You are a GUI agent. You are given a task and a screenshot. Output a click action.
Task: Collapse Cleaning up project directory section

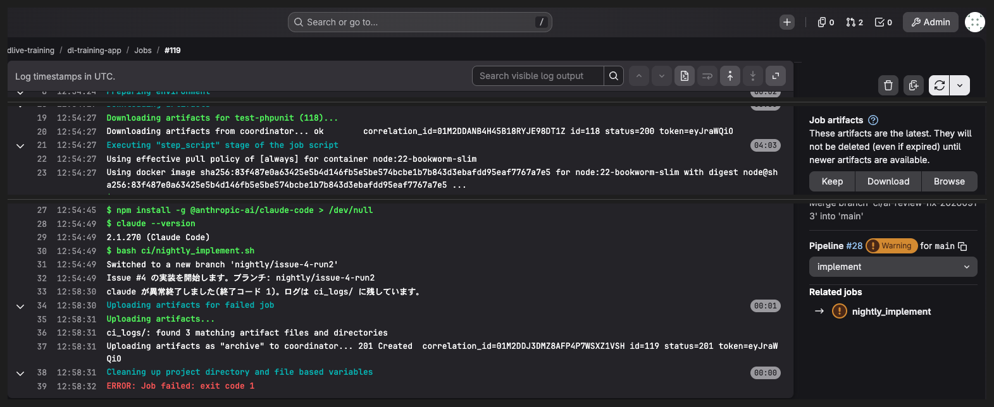(x=20, y=373)
